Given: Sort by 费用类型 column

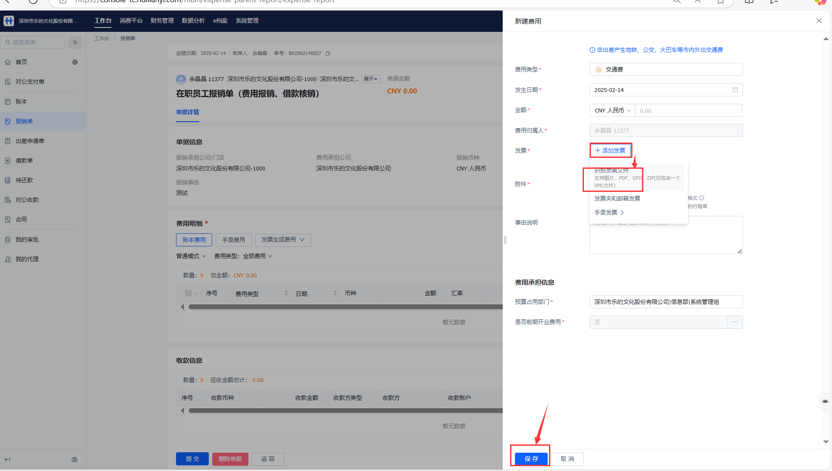Looking at the screenshot, I should (x=286, y=294).
